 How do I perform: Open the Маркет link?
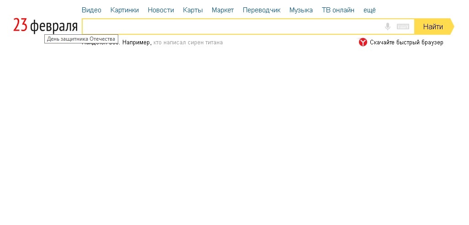[223, 10]
